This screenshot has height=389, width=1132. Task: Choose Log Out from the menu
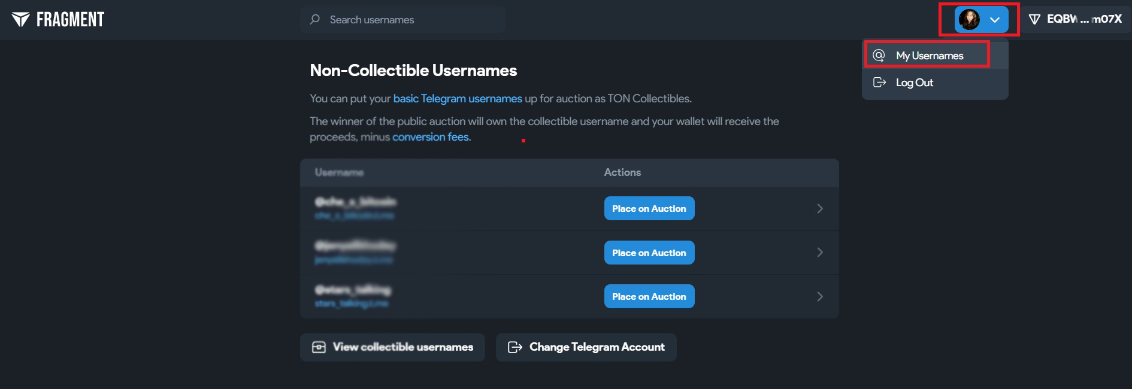[x=915, y=83]
